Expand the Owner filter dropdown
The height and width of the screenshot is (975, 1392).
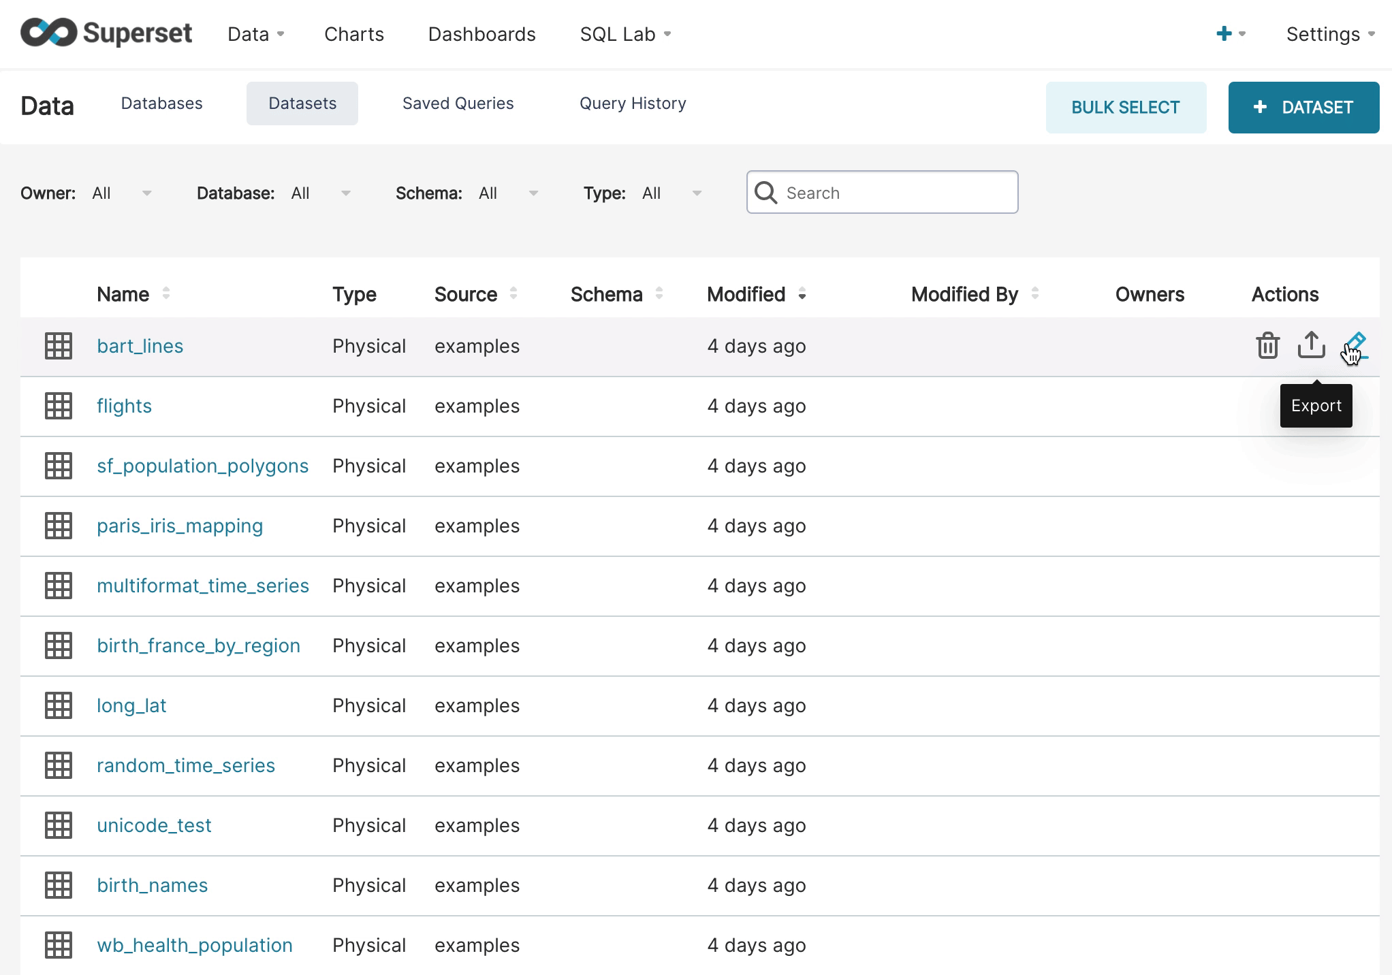tap(121, 193)
